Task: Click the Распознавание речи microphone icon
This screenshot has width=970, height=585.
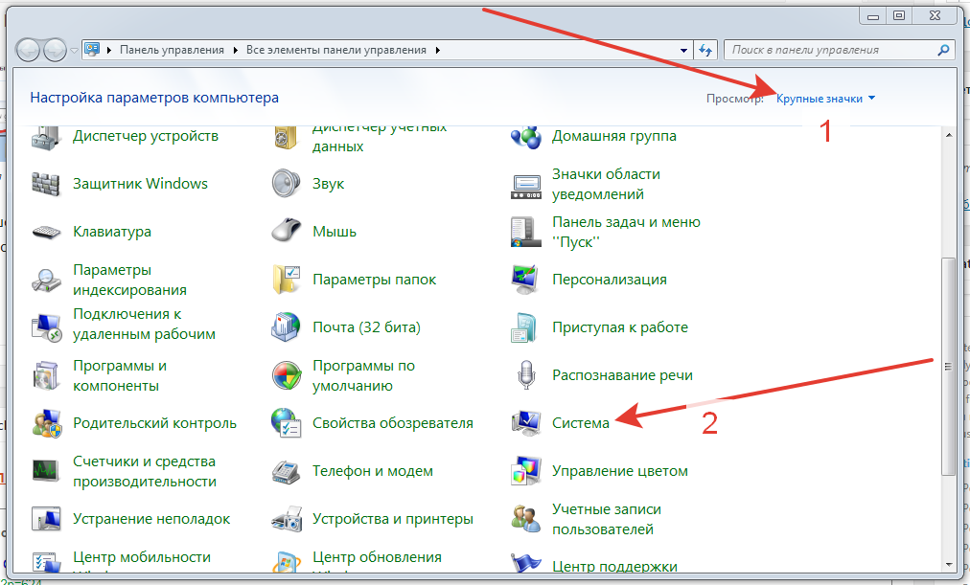Action: coord(526,375)
